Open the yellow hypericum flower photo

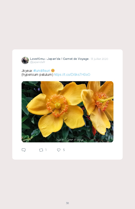[67, 112]
